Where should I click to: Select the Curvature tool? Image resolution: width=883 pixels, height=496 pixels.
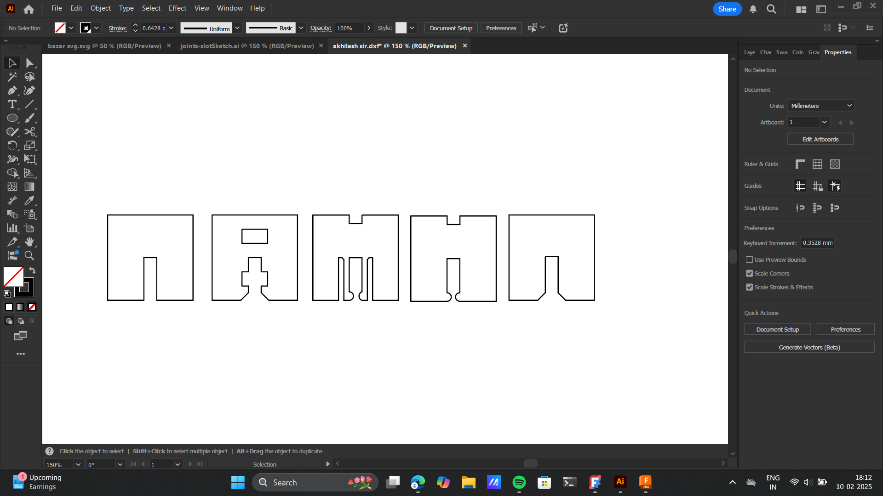tap(30, 90)
